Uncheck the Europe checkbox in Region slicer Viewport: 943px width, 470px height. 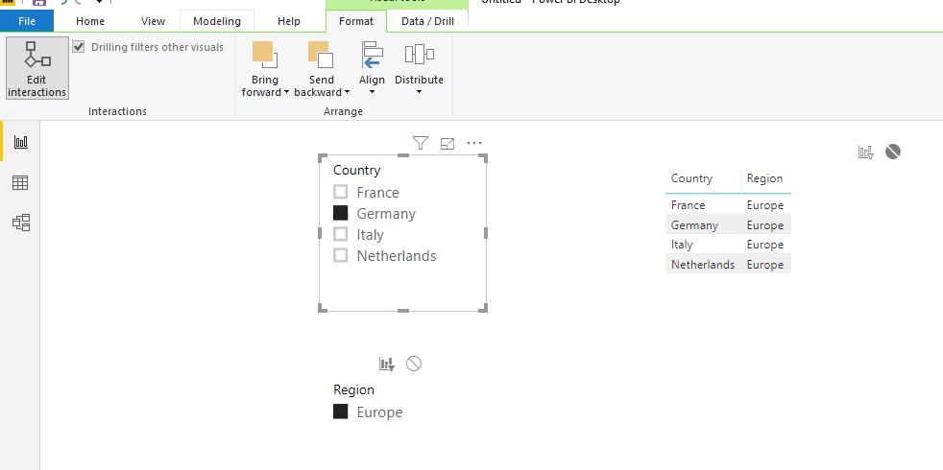[340, 411]
